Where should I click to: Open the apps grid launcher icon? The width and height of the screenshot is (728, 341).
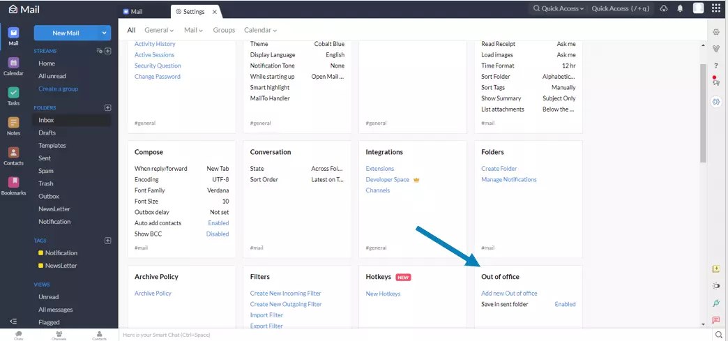(x=716, y=8)
